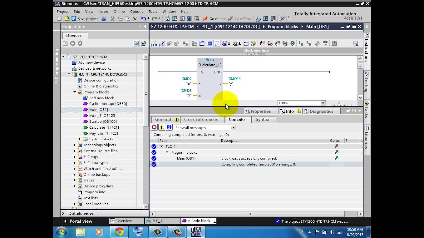Toggle information messages filter icon
The image size is (424, 238).
click(x=169, y=127)
